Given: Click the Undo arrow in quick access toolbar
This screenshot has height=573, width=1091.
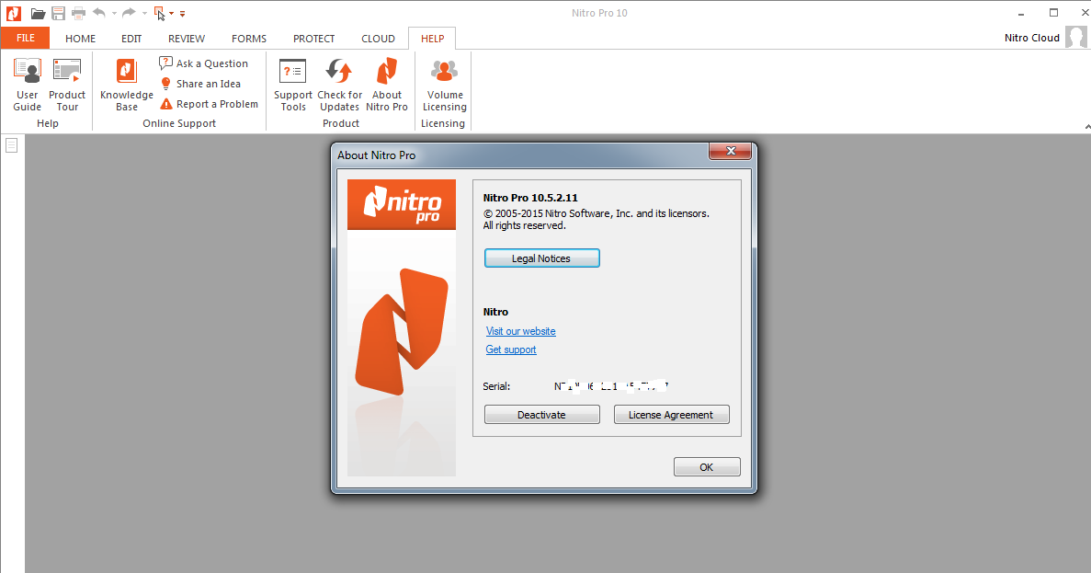Looking at the screenshot, I should click(98, 13).
